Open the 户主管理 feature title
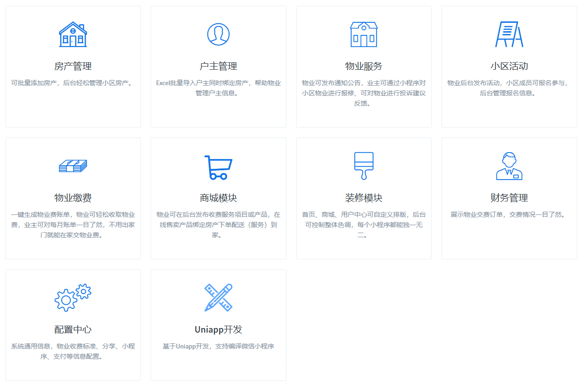 coord(218,66)
